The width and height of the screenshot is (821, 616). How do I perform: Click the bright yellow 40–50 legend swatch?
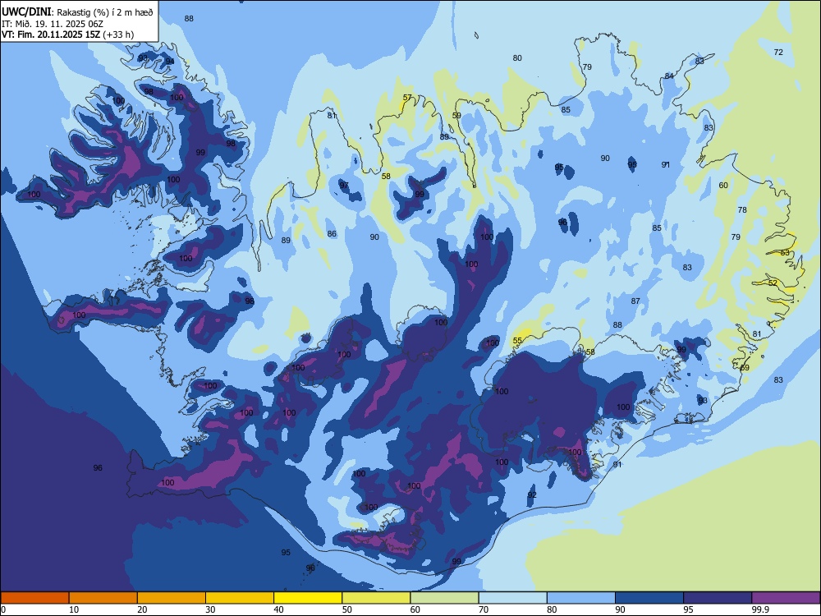click(x=308, y=598)
